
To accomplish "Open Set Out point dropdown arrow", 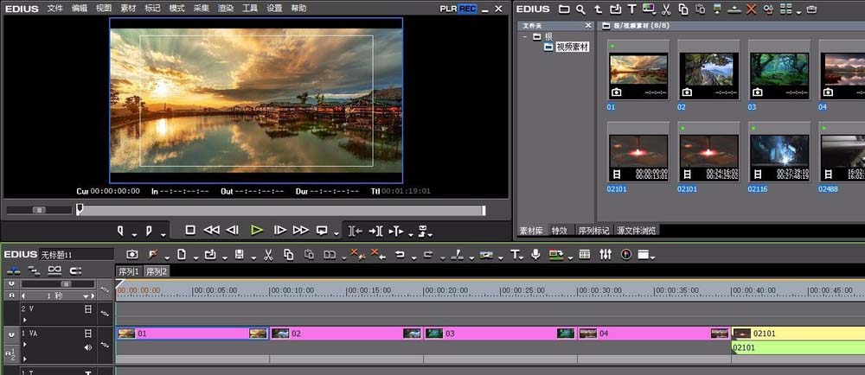I will point(163,234).
